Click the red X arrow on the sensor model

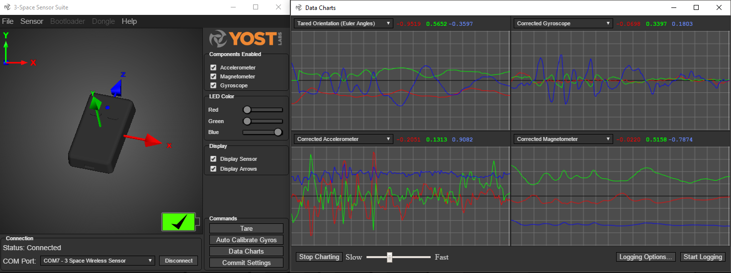(x=147, y=140)
